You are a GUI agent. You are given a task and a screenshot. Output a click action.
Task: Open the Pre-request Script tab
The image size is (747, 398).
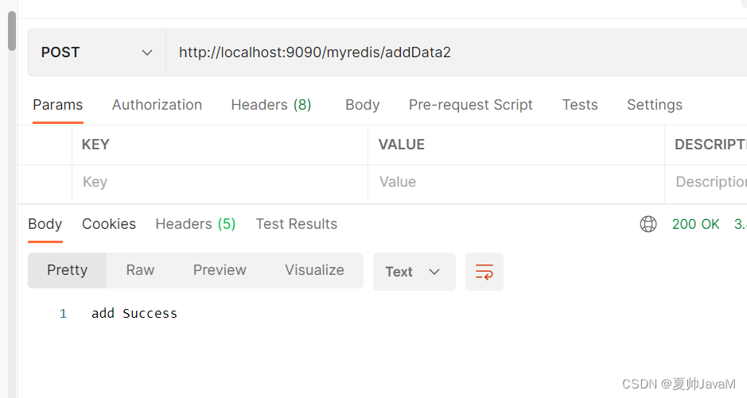(471, 105)
